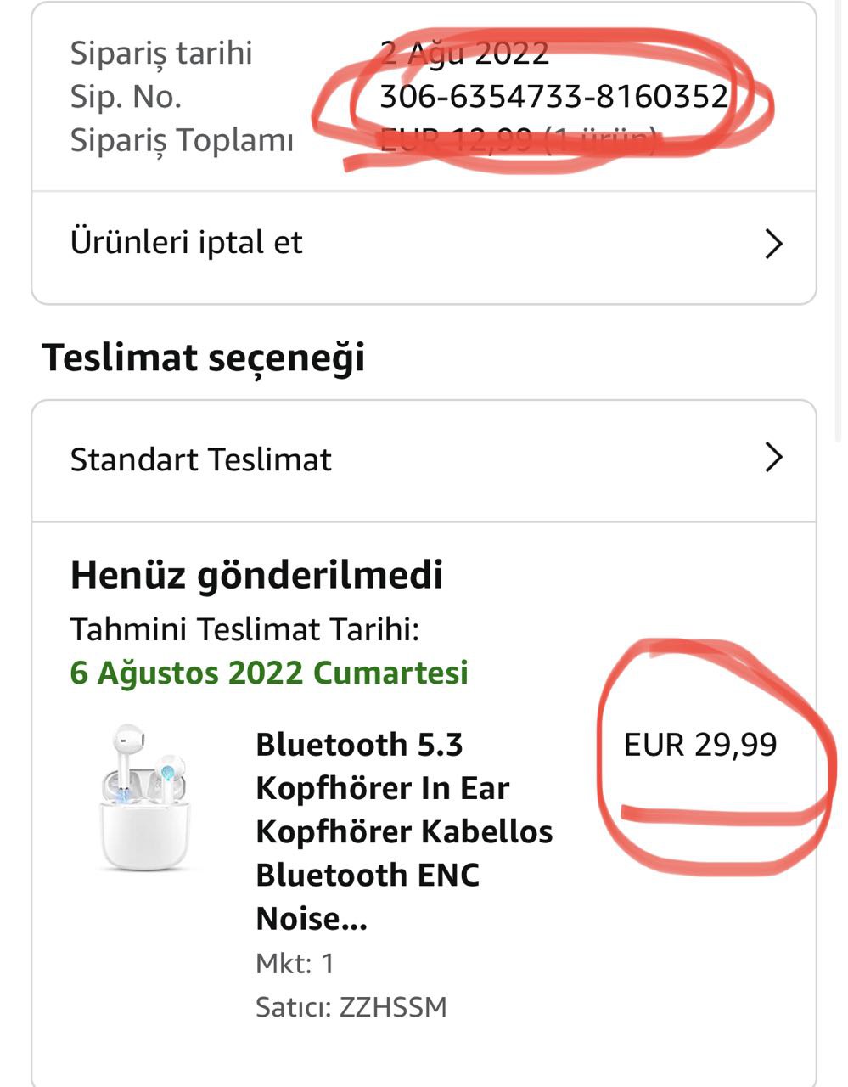This screenshot has width=848, height=1087.
Task: Expand Standart Teslimat chevron arrow
Action: coord(773,459)
